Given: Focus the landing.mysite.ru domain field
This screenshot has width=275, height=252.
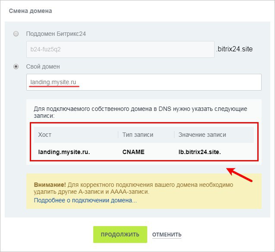Looking at the screenshot, I should (144, 82).
